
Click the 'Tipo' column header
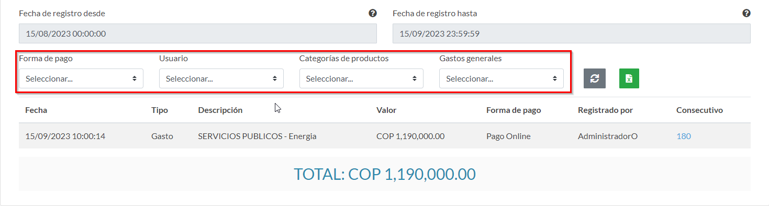(160, 110)
